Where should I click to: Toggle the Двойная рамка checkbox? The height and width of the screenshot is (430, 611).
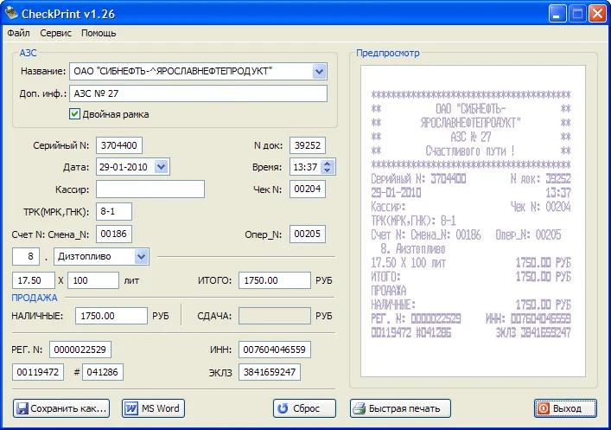pyautogui.click(x=75, y=113)
